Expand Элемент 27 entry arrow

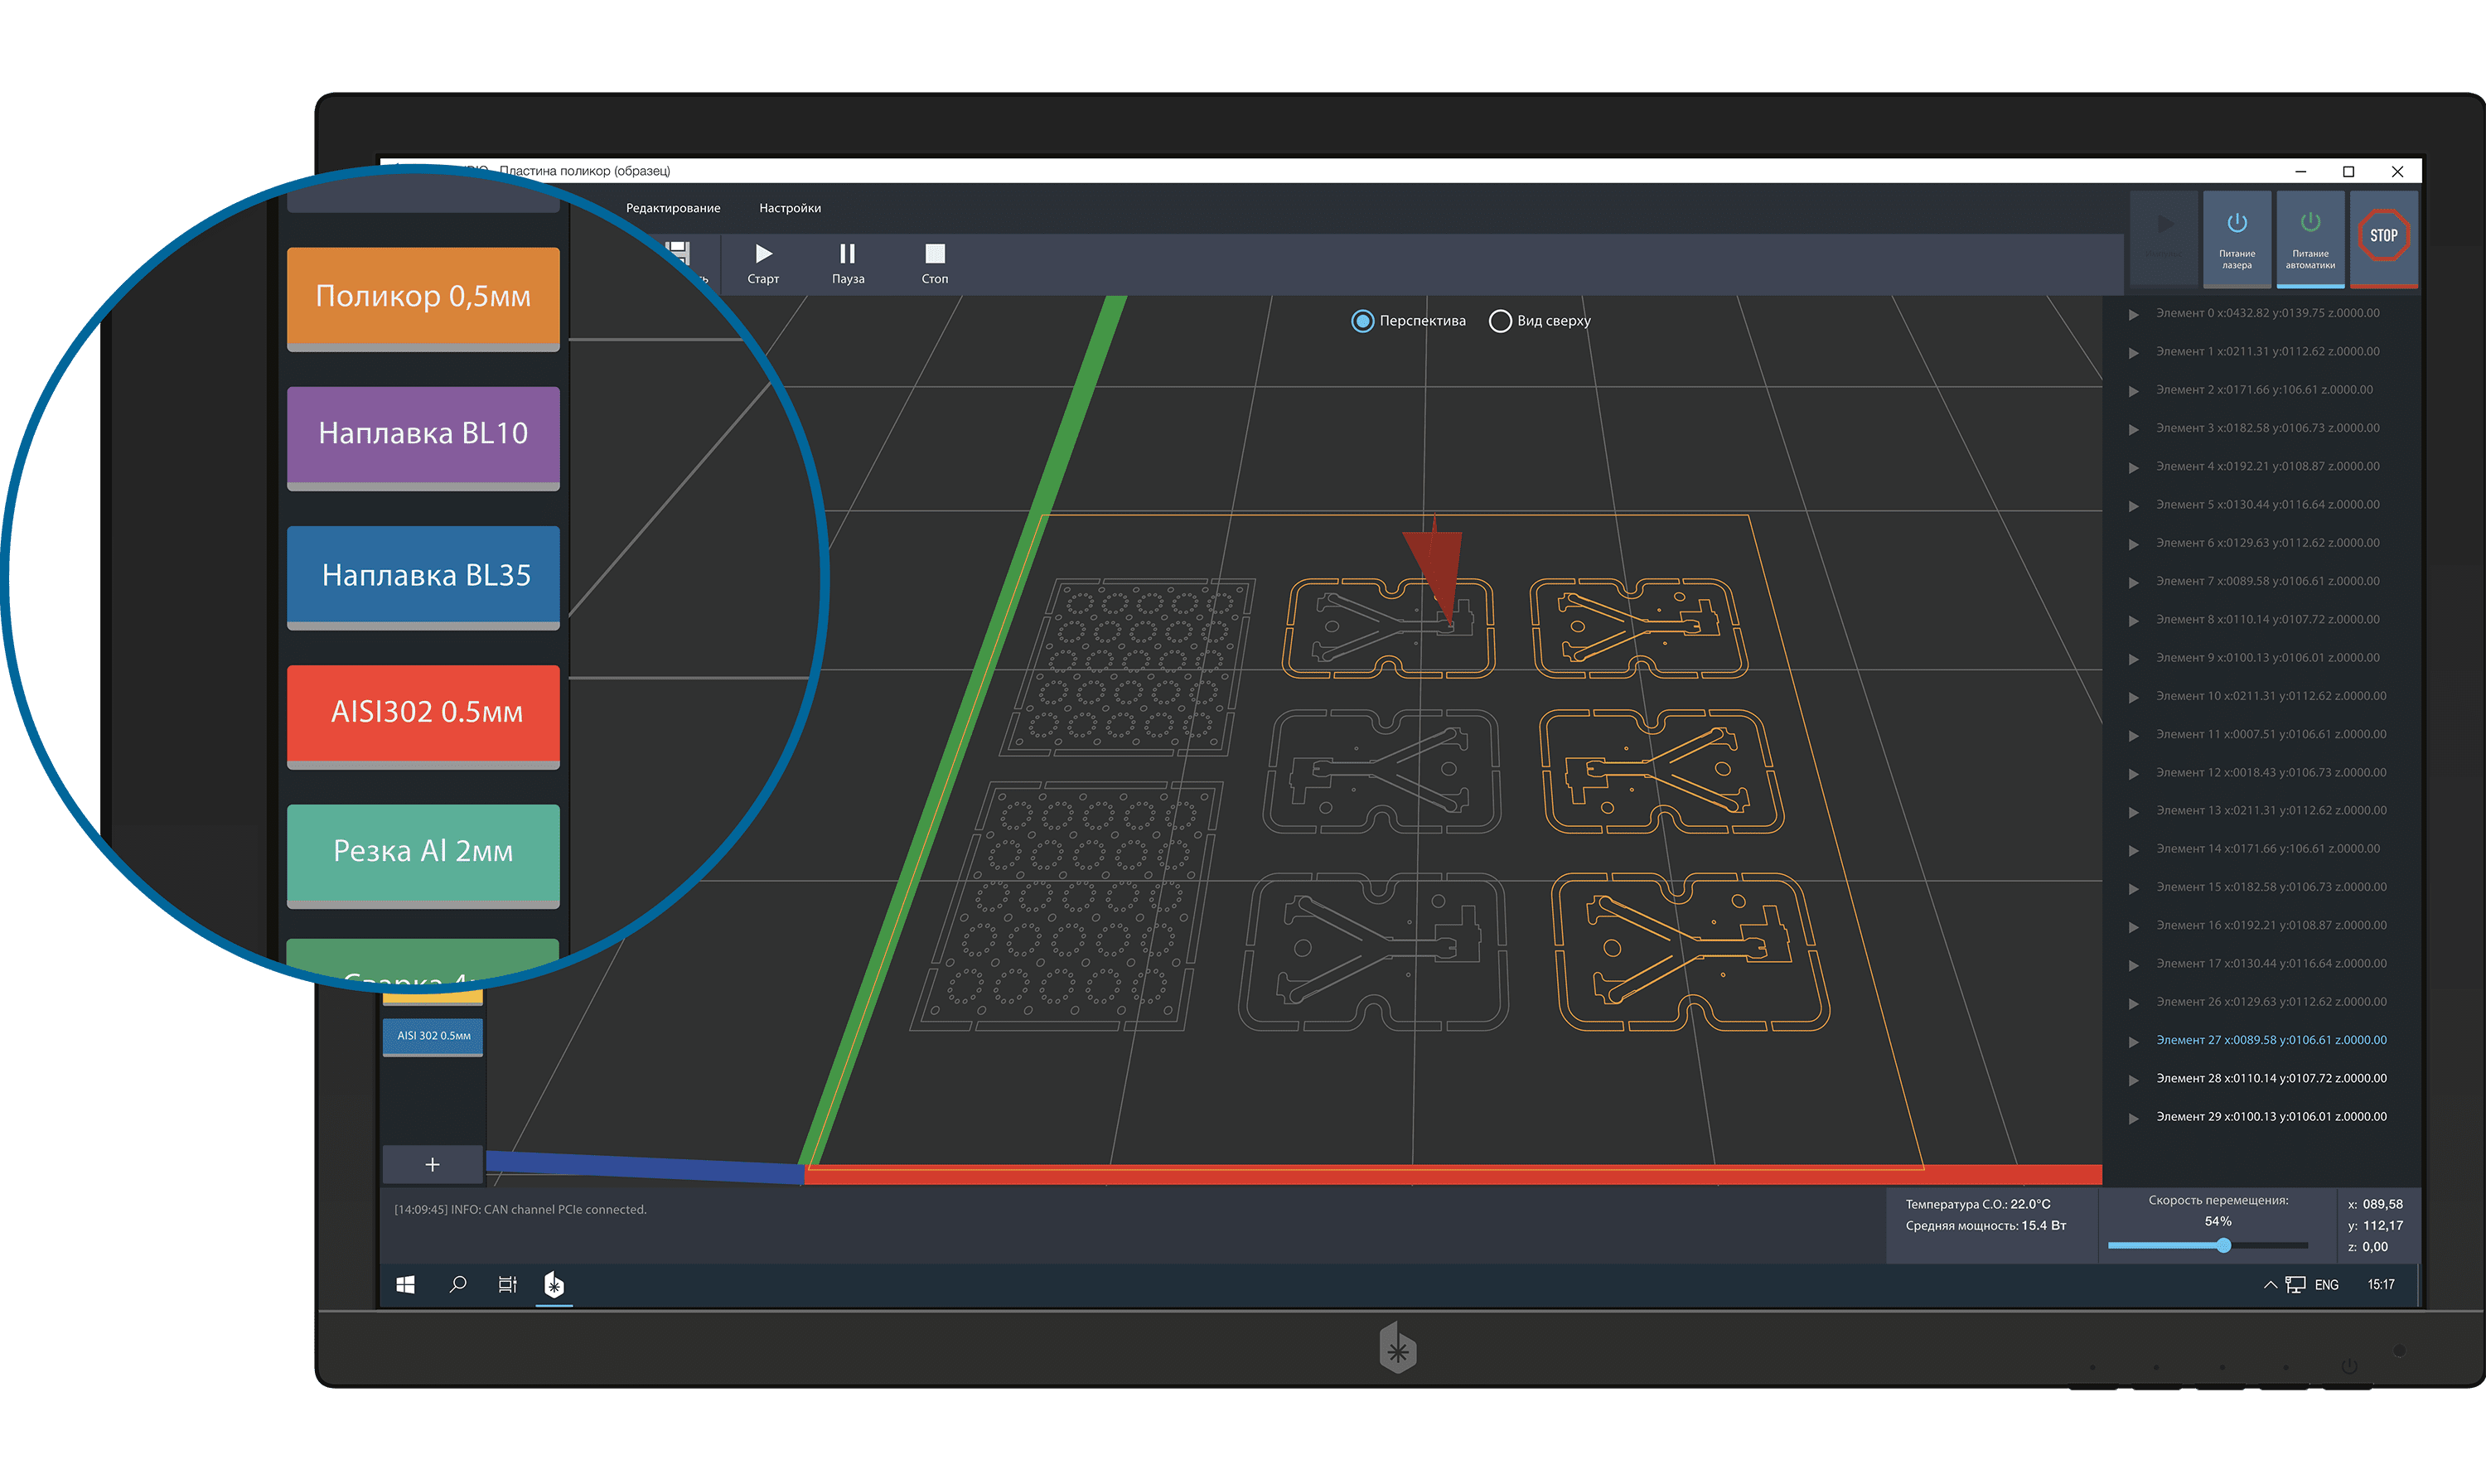(x=2133, y=1041)
